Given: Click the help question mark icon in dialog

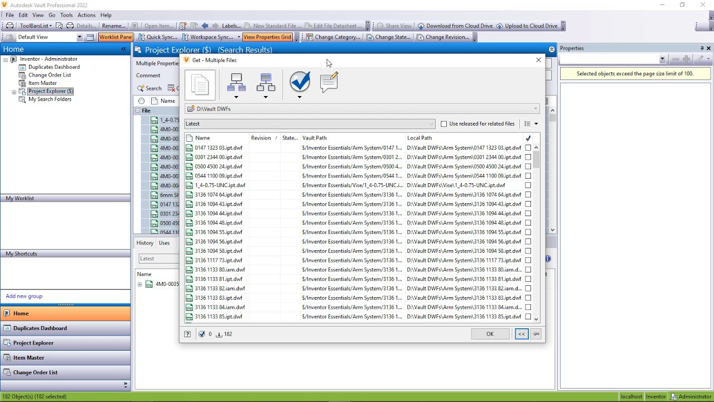Looking at the screenshot, I should [x=187, y=334].
